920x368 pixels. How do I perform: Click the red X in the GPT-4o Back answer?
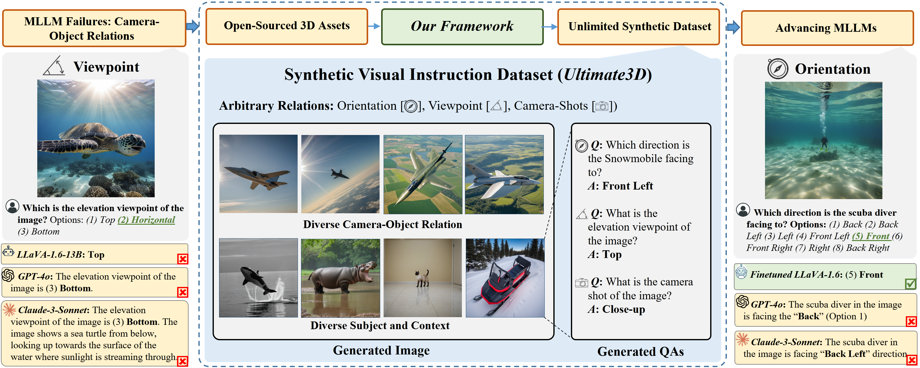tap(911, 321)
